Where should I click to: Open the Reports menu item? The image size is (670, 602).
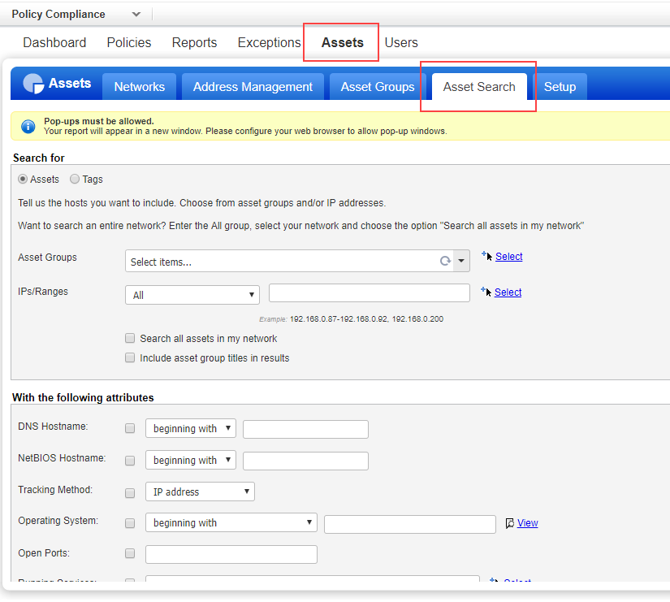click(194, 42)
